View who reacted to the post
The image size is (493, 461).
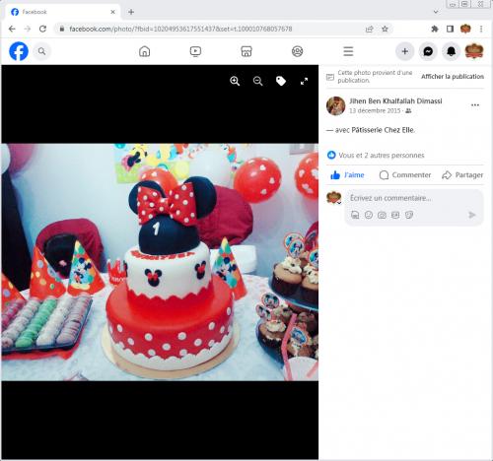[382, 155]
